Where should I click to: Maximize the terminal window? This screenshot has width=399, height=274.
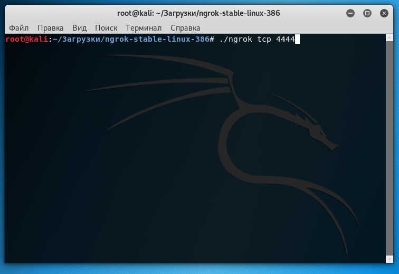pos(367,13)
